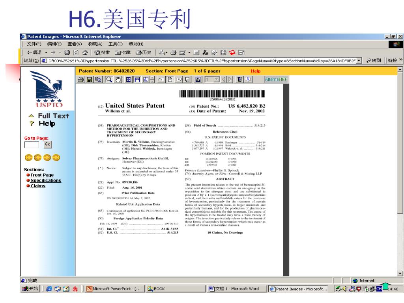Click the viewer properties toolbar icon
Image resolution: width=404 pixels, height=303 pixels.
click(x=239, y=80)
